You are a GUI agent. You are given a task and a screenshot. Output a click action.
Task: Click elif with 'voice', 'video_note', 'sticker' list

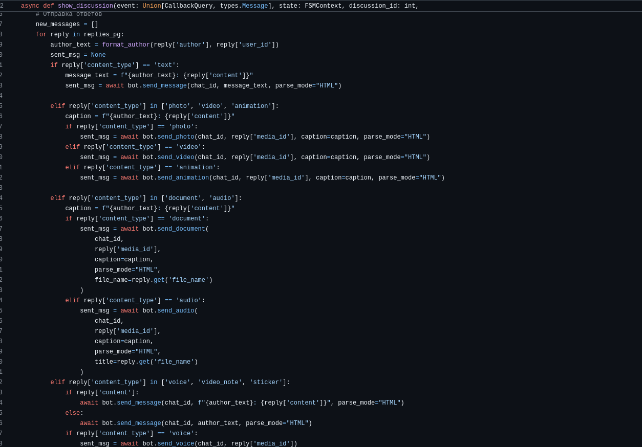pyautogui.click(x=170, y=383)
